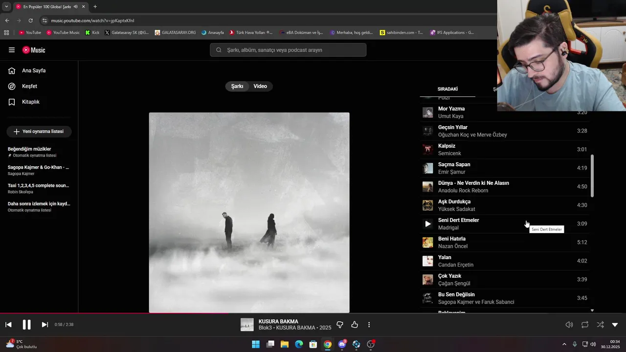This screenshot has height=352, width=626.
Task: Collapse the player page arrow
Action: [615, 325]
